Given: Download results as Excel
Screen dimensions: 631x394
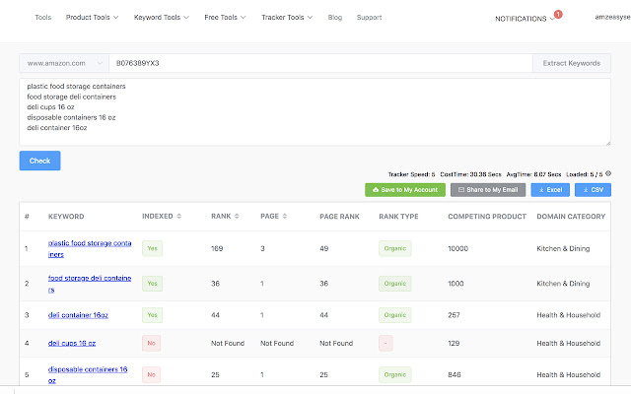Looking at the screenshot, I should pyautogui.click(x=550, y=190).
